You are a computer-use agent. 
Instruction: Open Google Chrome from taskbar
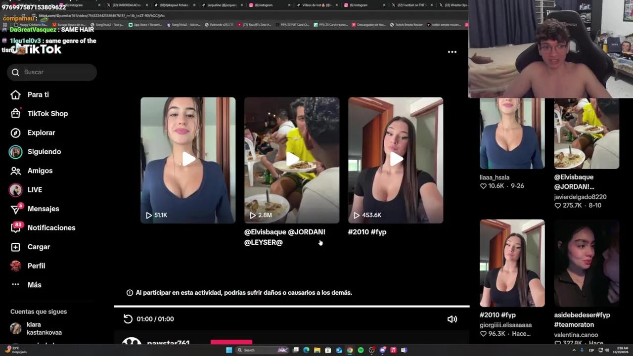pyautogui.click(x=350, y=350)
